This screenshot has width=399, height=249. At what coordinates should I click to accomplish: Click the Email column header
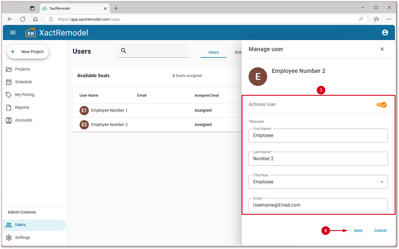pyautogui.click(x=142, y=95)
